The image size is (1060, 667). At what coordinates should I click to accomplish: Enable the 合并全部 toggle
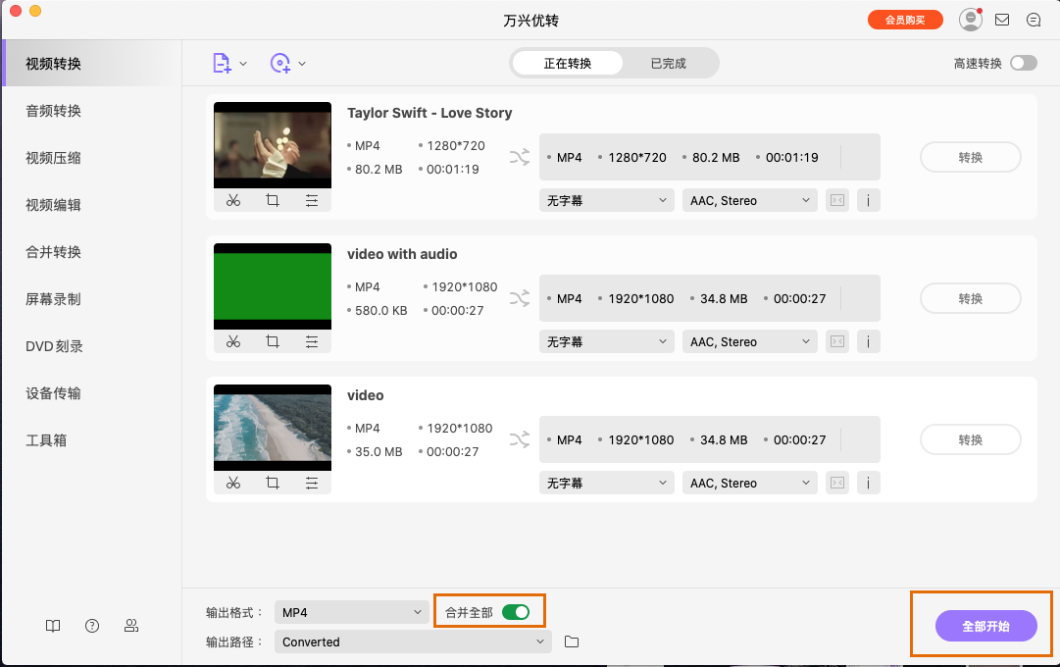(514, 610)
